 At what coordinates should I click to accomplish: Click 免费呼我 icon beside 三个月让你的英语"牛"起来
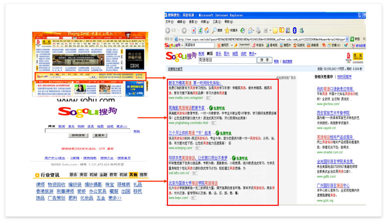pos(224,133)
